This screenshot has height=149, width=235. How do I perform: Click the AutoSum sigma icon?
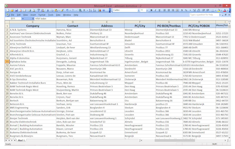84,10
